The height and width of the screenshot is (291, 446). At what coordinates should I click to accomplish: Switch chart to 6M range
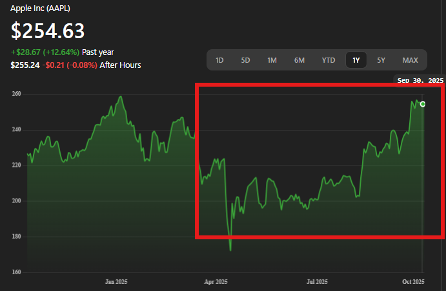299,60
